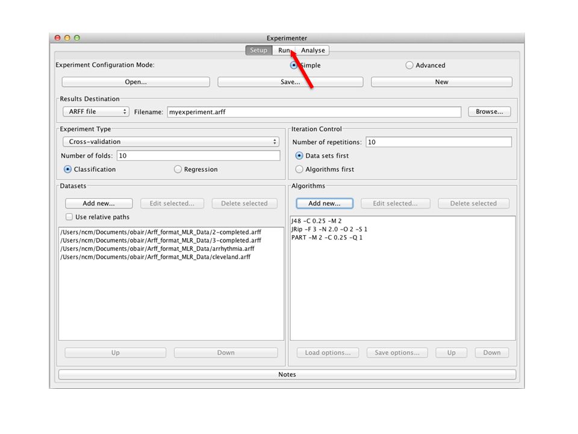Select the Classification radio button

coord(67,169)
